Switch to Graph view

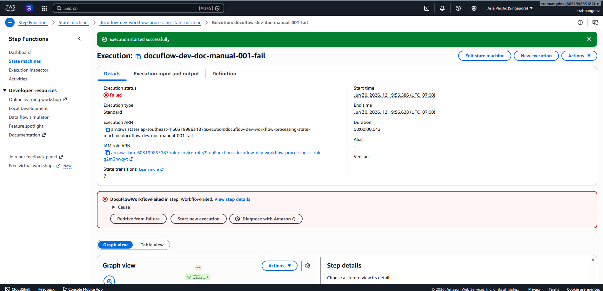[x=115, y=245]
